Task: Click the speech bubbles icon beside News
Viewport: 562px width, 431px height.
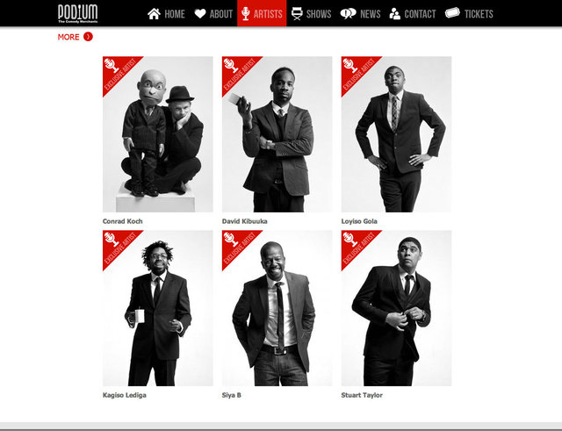Action: pos(348,14)
